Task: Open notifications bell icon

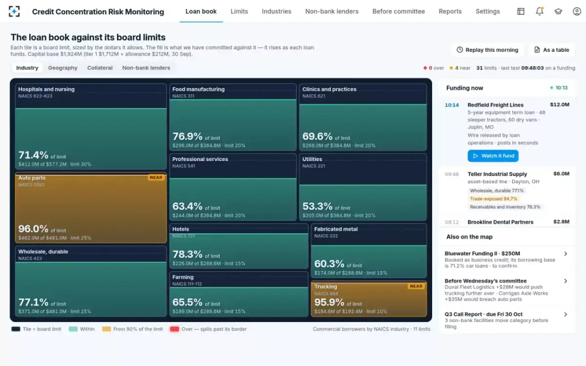Action: coord(540,11)
